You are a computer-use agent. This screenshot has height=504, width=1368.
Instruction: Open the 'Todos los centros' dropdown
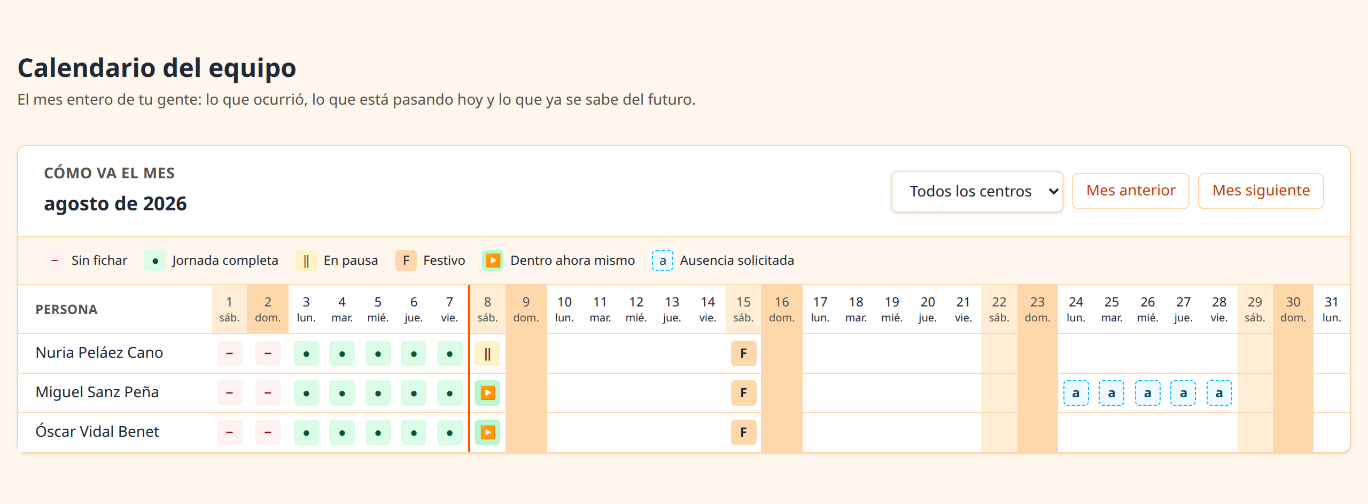click(977, 191)
